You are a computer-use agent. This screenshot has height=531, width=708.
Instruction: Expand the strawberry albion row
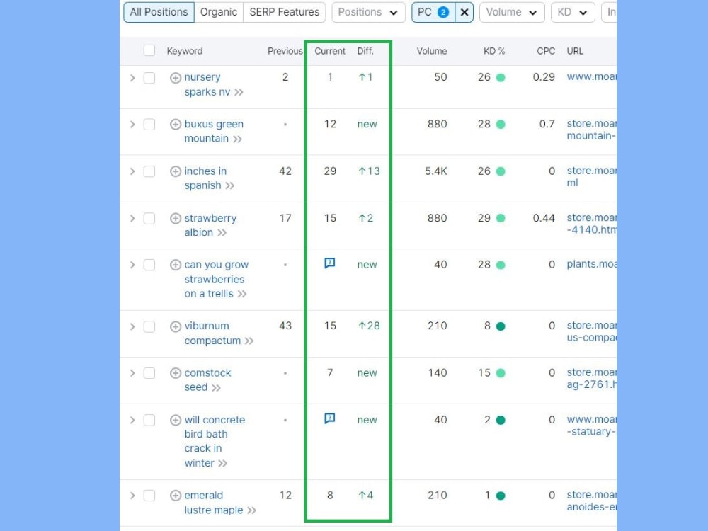[x=132, y=219]
